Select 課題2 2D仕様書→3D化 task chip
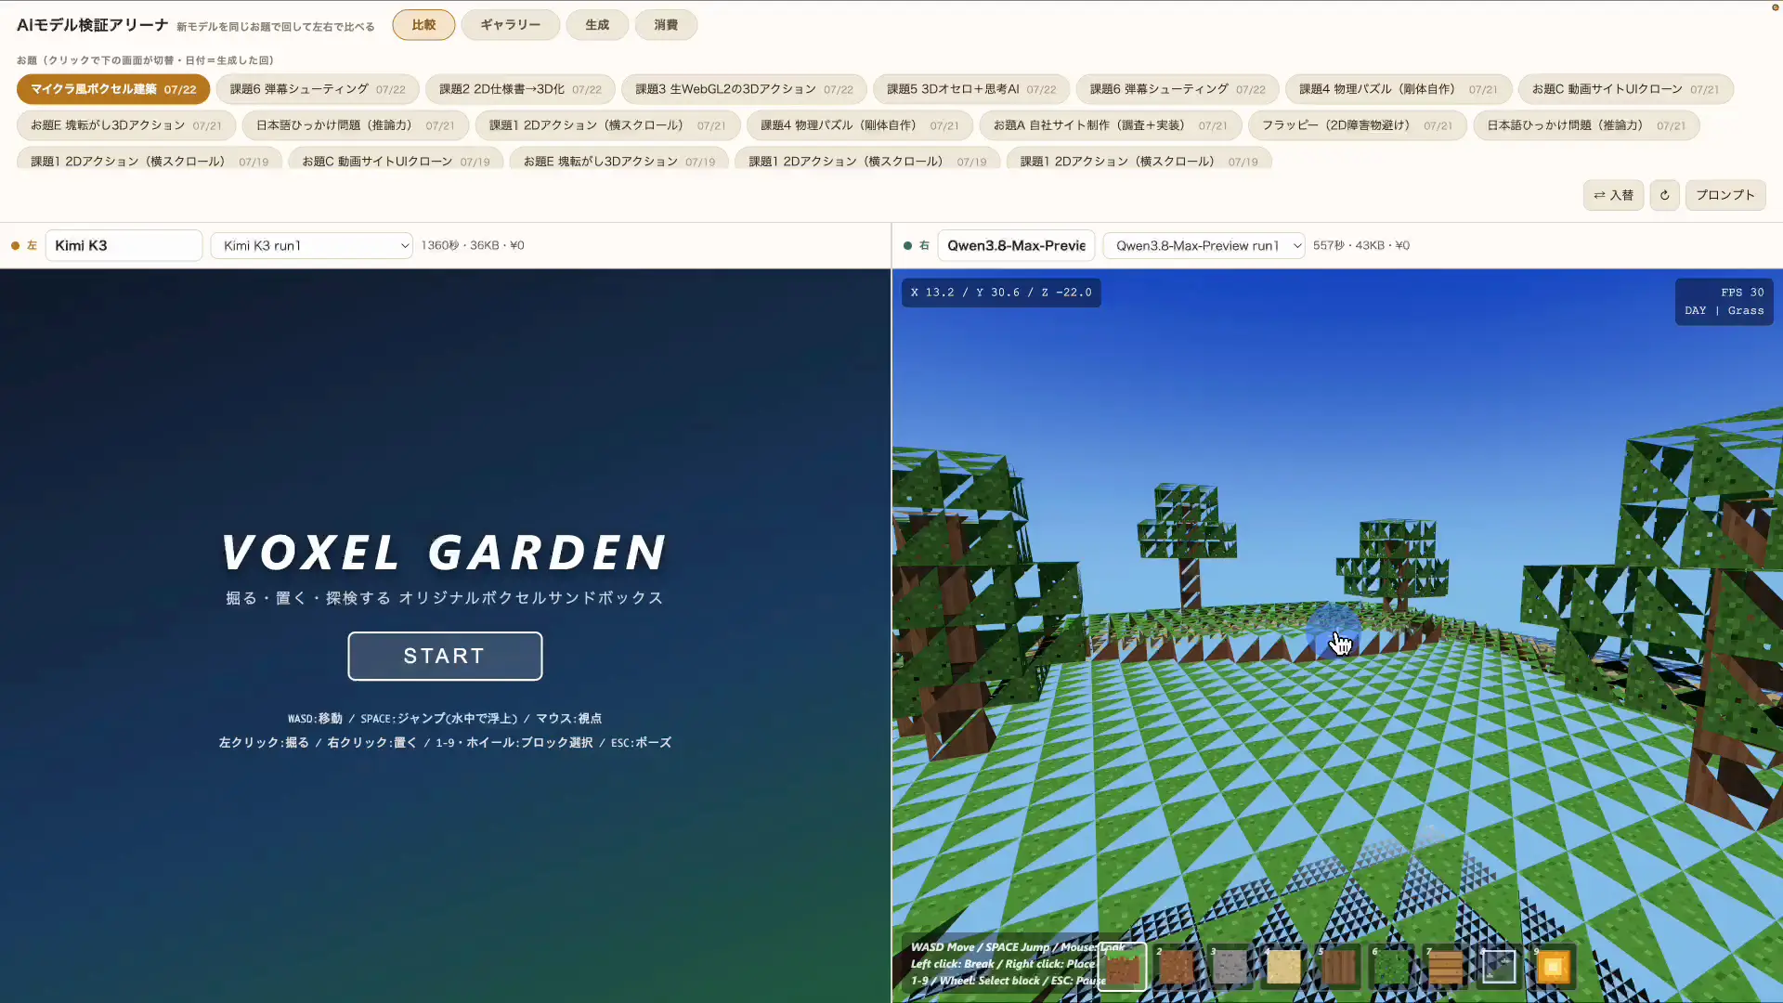This screenshot has height=1003, width=1783. (520, 89)
